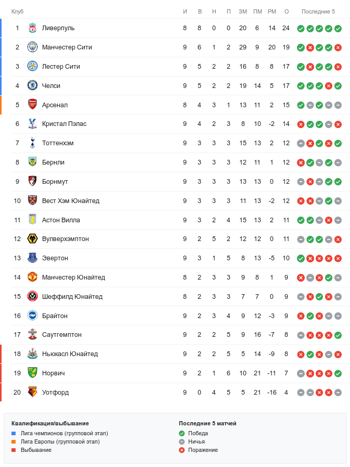
Task: Click the Aston Villa club crest
Action: tap(32, 220)
